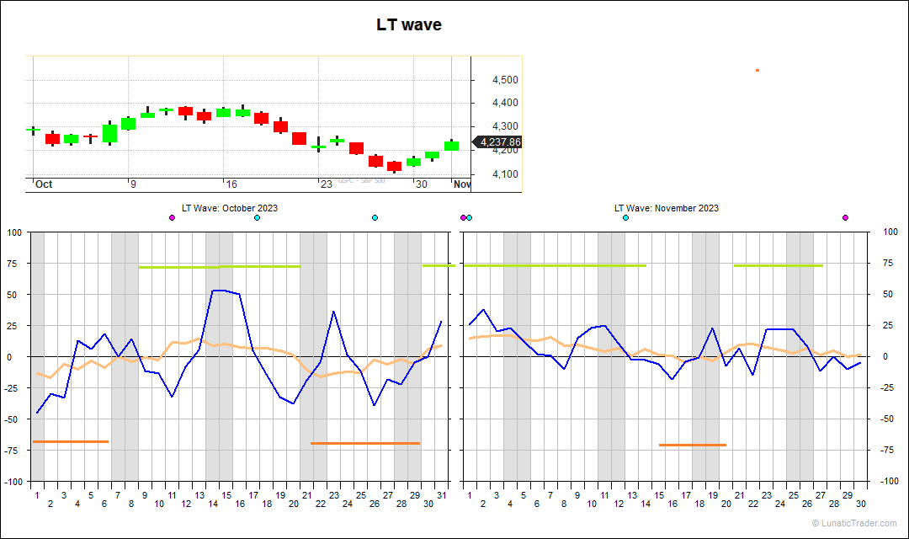Click the magenta dot above November 29
The height and width of the screenshot is (539, 909).
[845, 218]
